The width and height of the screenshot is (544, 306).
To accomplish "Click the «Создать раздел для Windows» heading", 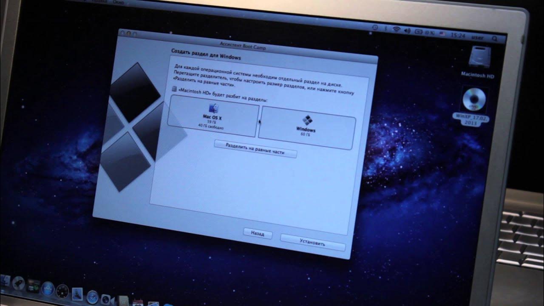I will point(206,54).
